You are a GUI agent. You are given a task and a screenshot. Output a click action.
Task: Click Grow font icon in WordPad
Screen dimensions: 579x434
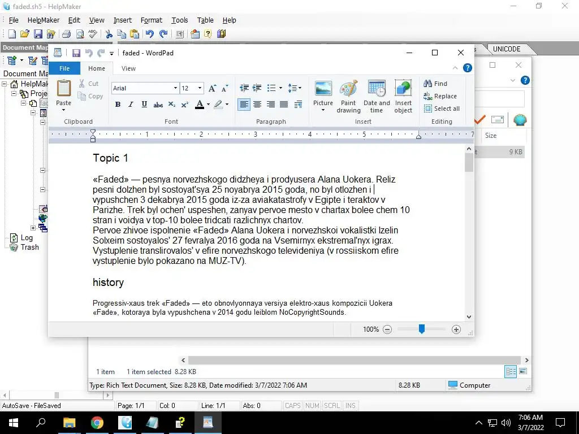[x=213, y=88]
